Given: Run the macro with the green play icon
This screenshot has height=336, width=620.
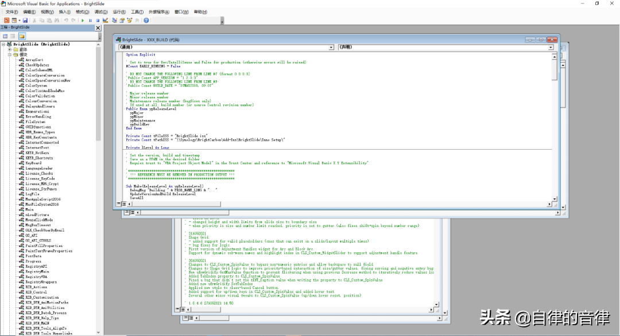Looking at the screenshot, I should coord(83,21).
